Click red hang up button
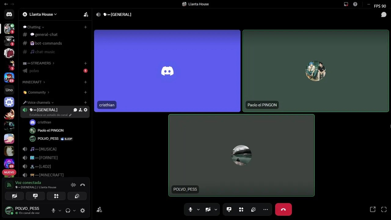 click(283, 210)
